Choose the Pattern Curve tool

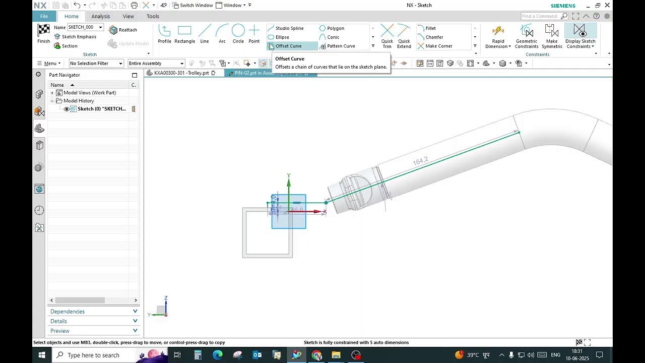pyautogui.click(x=337, y=46)
